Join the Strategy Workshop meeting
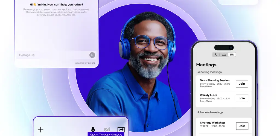 click(x=242, y=126)
